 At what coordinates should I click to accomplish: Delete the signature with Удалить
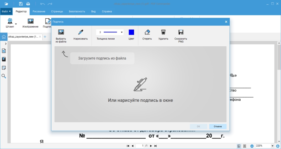pos(163,35)
